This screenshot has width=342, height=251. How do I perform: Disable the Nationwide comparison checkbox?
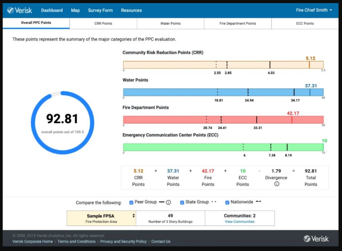227,202
